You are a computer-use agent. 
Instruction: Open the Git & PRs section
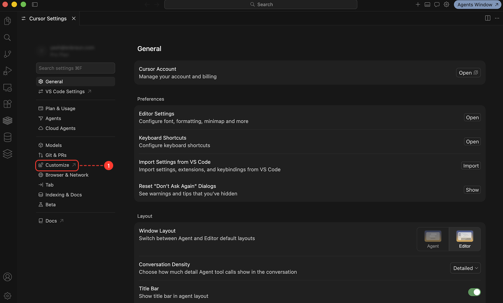(76, 155)
